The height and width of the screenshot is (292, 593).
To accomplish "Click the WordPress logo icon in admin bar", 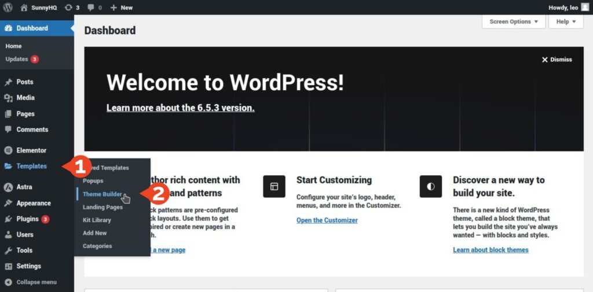I will pyautogui.click(x=8, y=7).
